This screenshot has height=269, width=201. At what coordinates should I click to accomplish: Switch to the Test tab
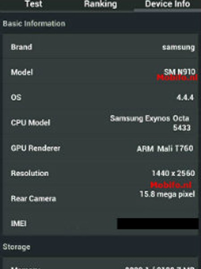point(34,4)
